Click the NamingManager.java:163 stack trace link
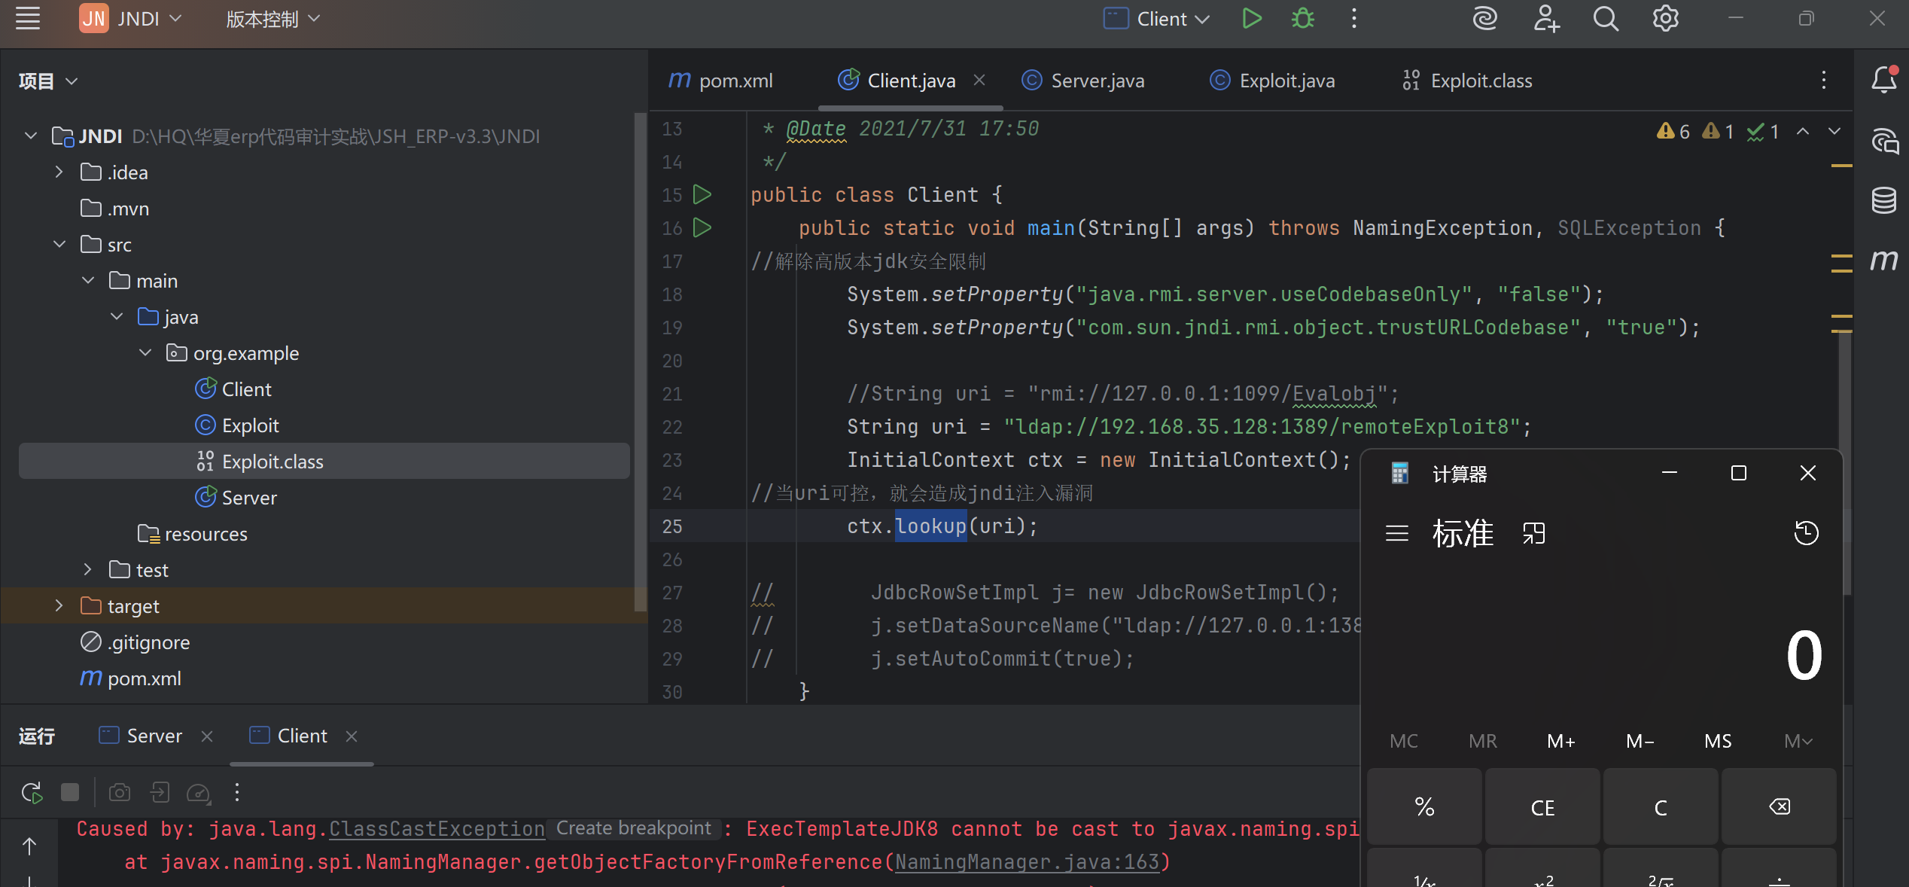The width and height of the screenshot is (1909, 887). click(1026, 861)
